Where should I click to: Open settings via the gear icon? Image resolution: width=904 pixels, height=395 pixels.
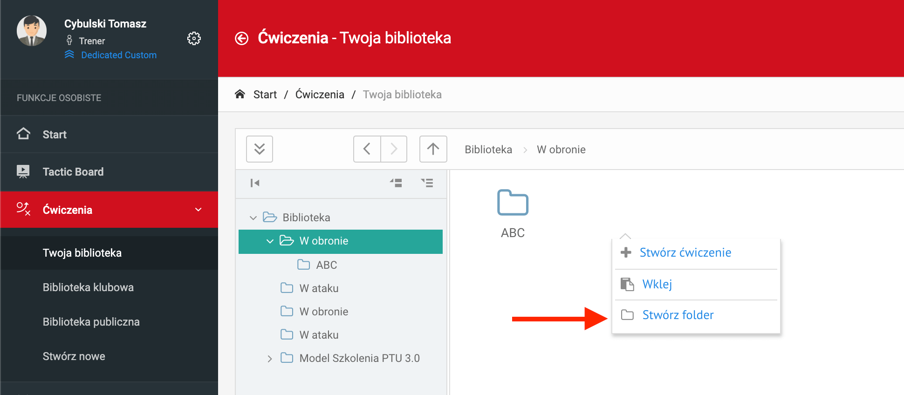(194, 38)
